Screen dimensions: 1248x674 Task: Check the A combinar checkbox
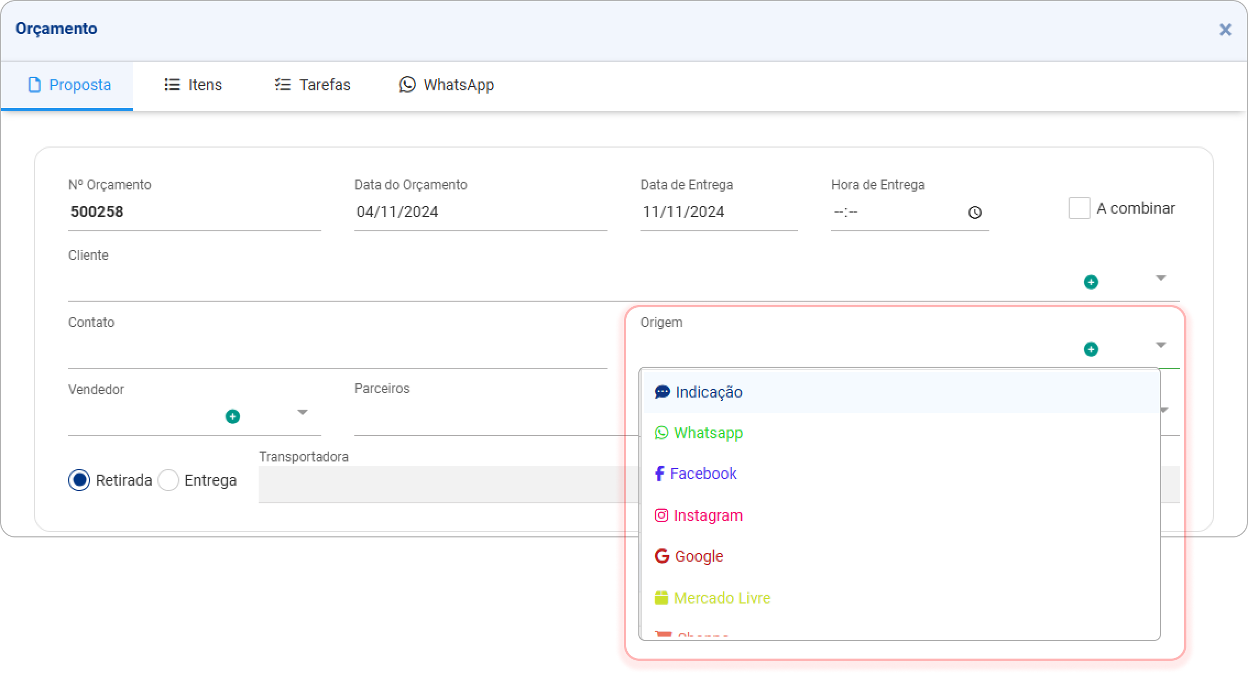point(1079,208)
